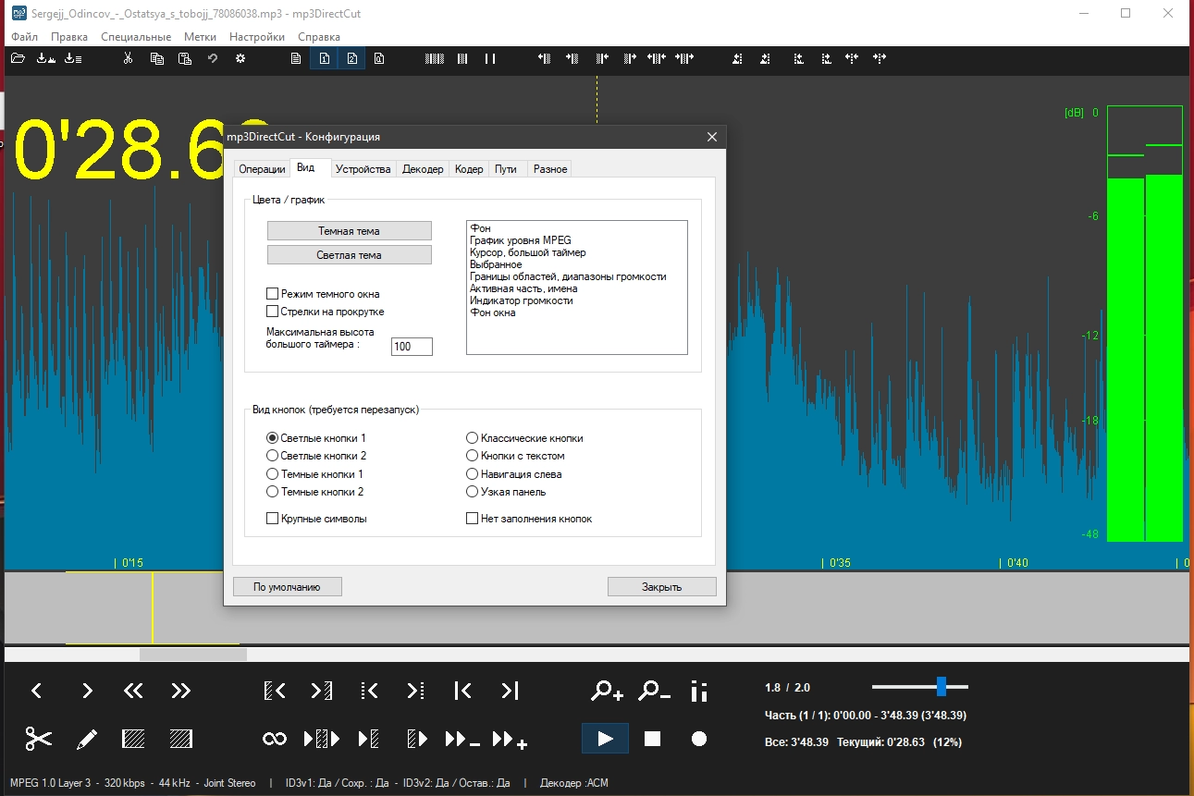Click the Закрыть button

tap(661, 587)
